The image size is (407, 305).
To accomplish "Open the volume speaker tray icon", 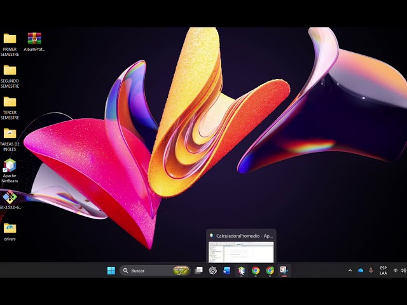I will pos(403,271).
